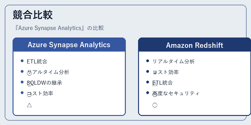This screenshot has width=251, height=125.
Task: Click bullet dot beside Azure ETL統合
Action: pos(22,61)
